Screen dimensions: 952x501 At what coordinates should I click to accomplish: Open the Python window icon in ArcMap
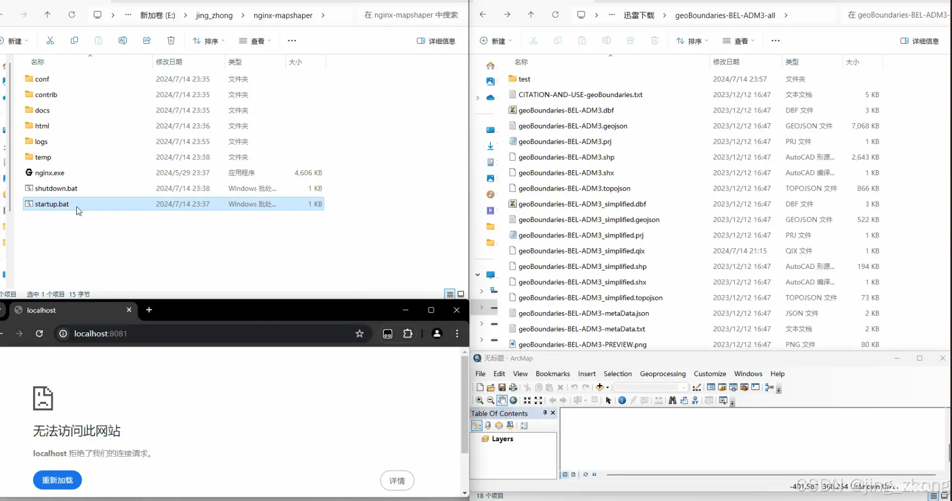click(755, 387)
